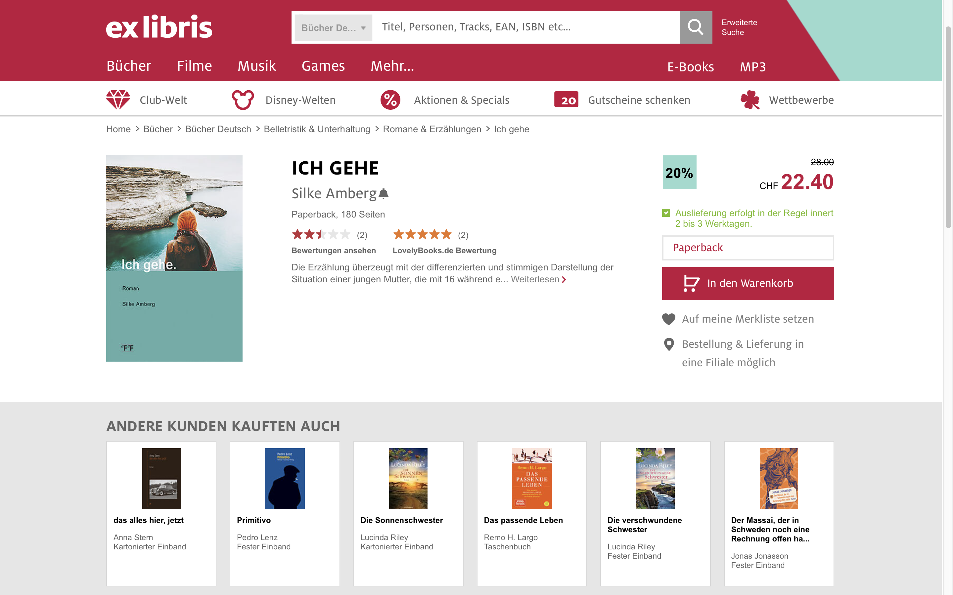This screenshot has height=595, width=953.
Task: Open the Filme menu
Action: point(194,66)
